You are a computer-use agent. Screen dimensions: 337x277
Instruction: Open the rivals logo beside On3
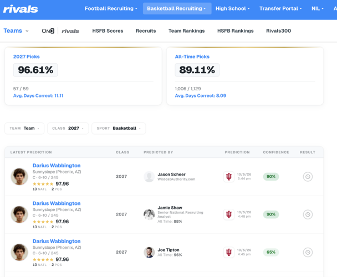click(x=70, y=31)
